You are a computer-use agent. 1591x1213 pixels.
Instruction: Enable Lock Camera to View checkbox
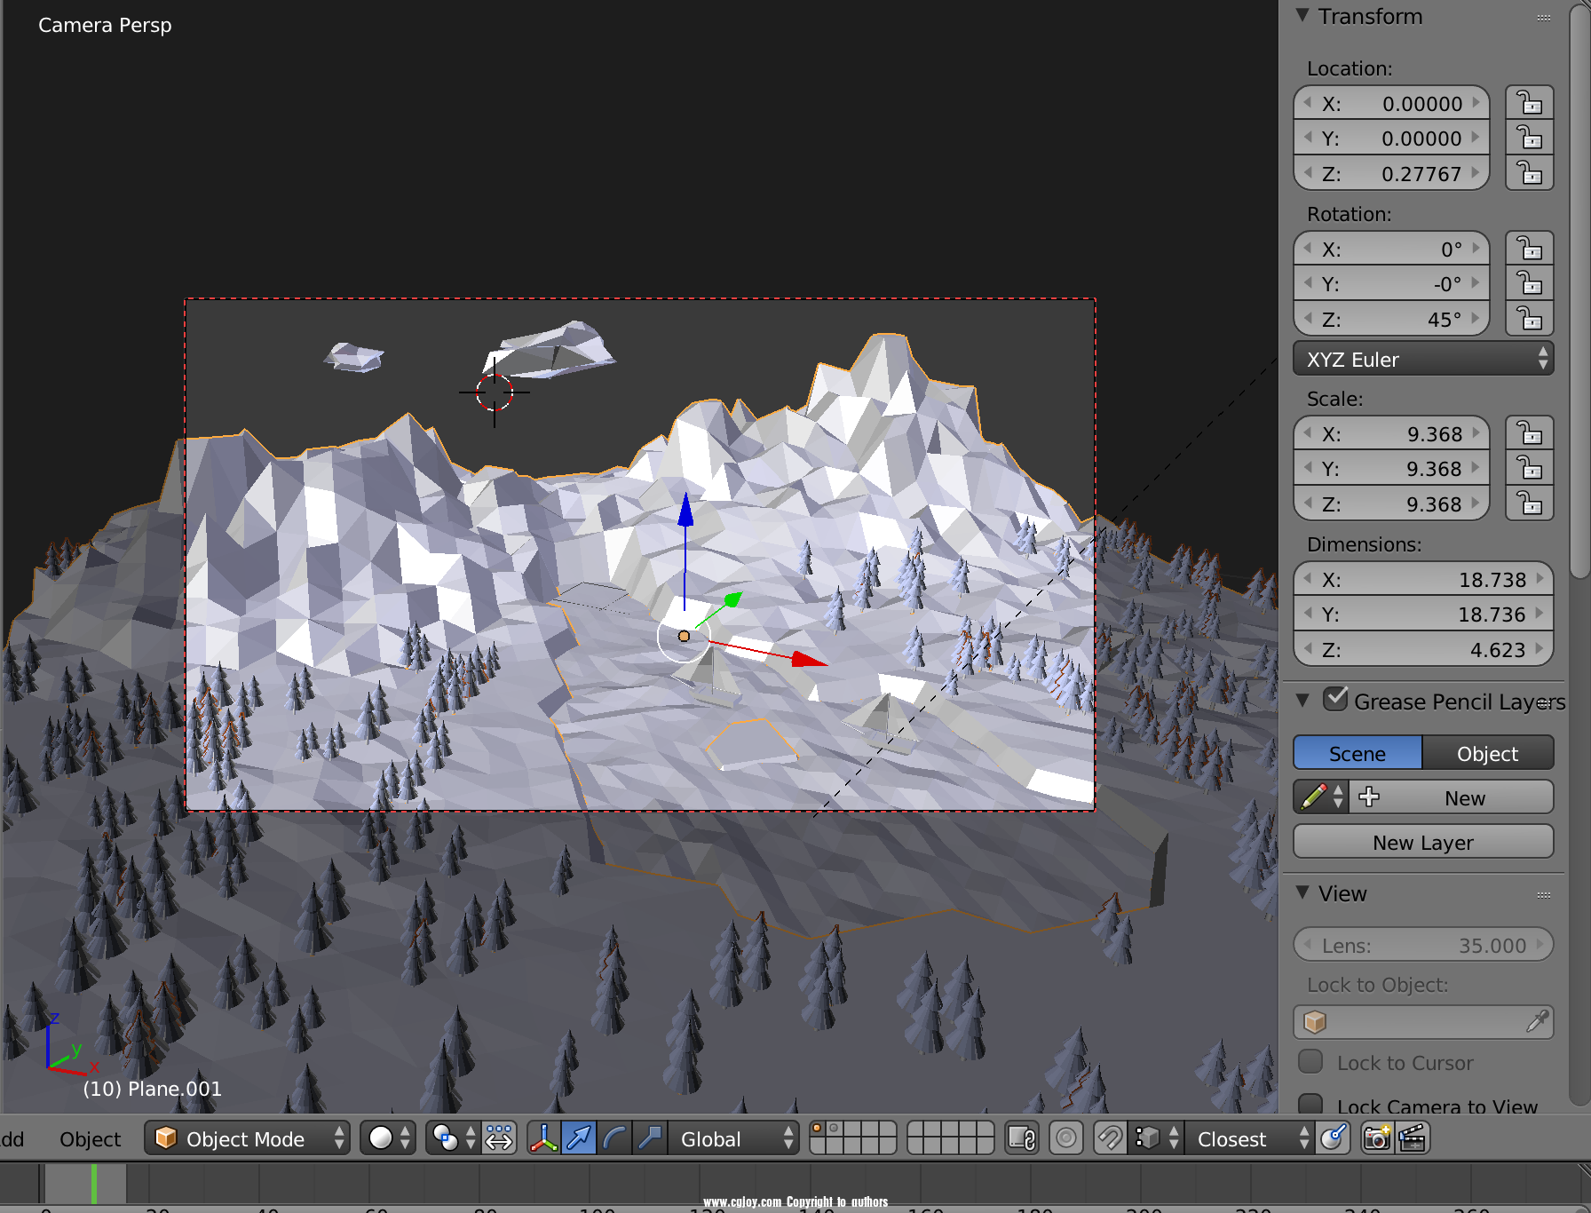(x=1310, y=1104)
